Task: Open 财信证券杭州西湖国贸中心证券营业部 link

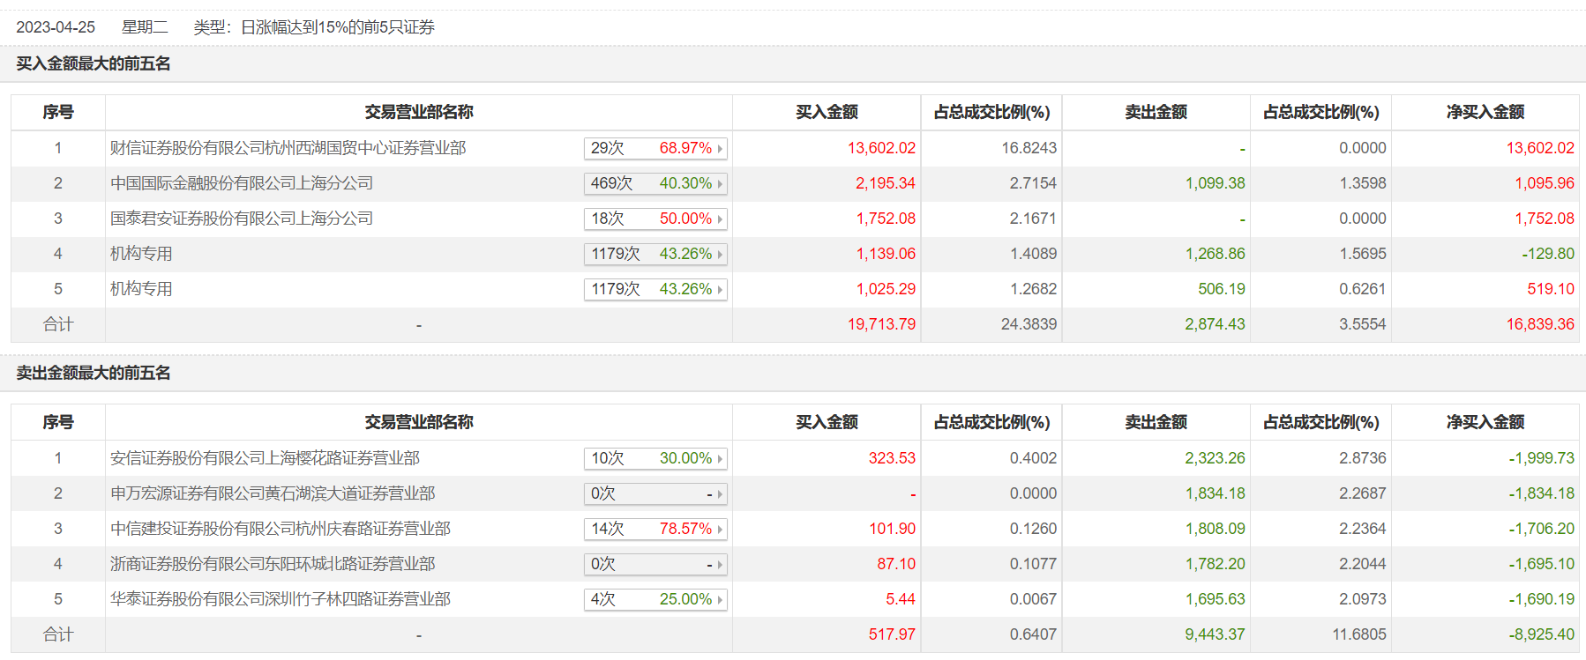Action: [x=288, y=148]
